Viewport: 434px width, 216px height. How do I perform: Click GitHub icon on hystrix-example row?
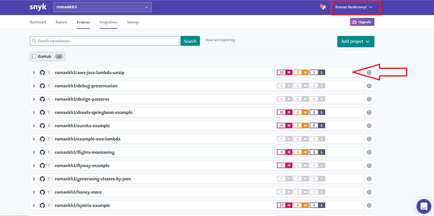pyautogui.click(x=42, y=205)
